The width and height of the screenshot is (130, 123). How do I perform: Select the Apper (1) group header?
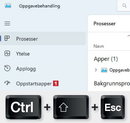[106, 59]
